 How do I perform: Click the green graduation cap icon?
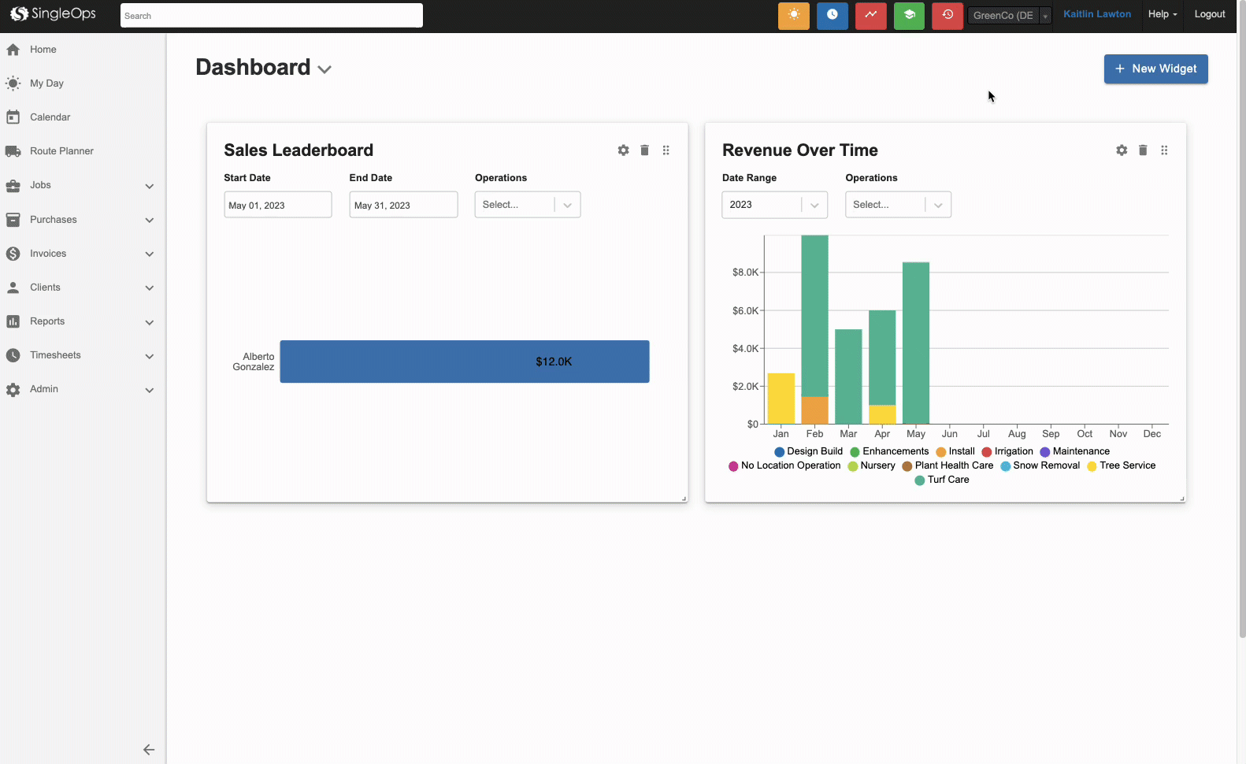(909, 15)
